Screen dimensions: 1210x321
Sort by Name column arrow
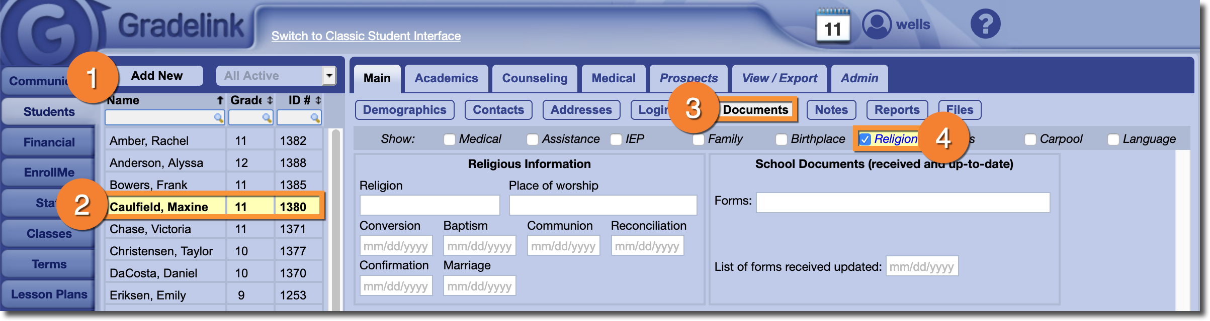[x=220, y=101]
